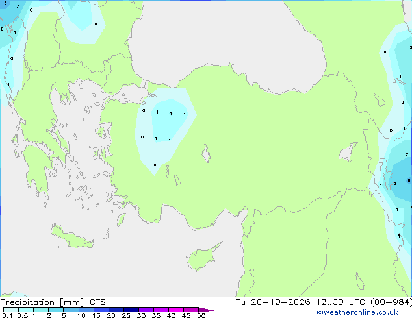
Task: Click the Peloponnese peninsula of Greece
Action: tap(37, 168)
